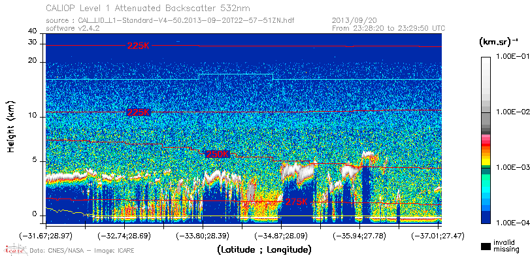This screenshot has height=256, width=530.
Task: Click the '275K' isotherm label
Action: 297,202
